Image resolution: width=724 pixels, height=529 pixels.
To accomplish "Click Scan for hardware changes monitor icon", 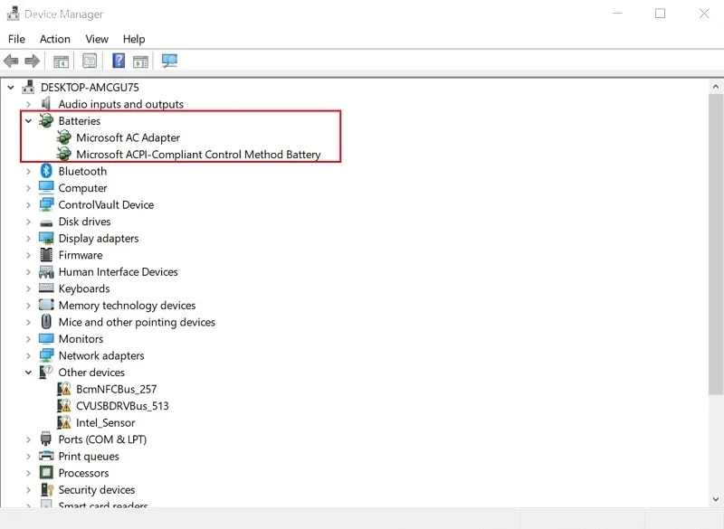I will [169, 61].
